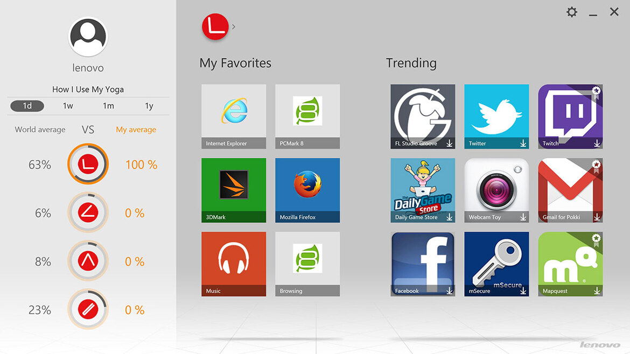Open settings with the gear icon
The height and width of the screenshot is (354, 630).
pos(572,12)
